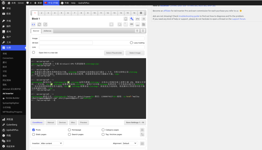
Task: Click the down arrow in Banner bar
Action: (143, 31)
